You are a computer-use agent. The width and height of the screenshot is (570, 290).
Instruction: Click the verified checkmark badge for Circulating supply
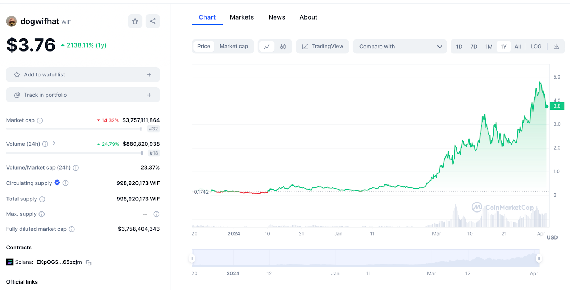point(57,183)
